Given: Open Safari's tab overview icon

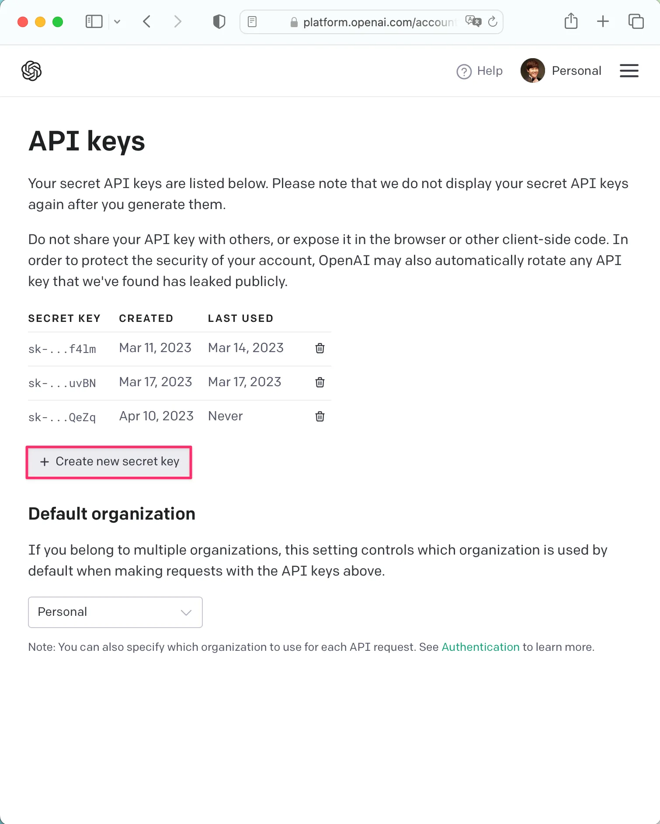Looking at the screenshot, I should click(636, 21).
